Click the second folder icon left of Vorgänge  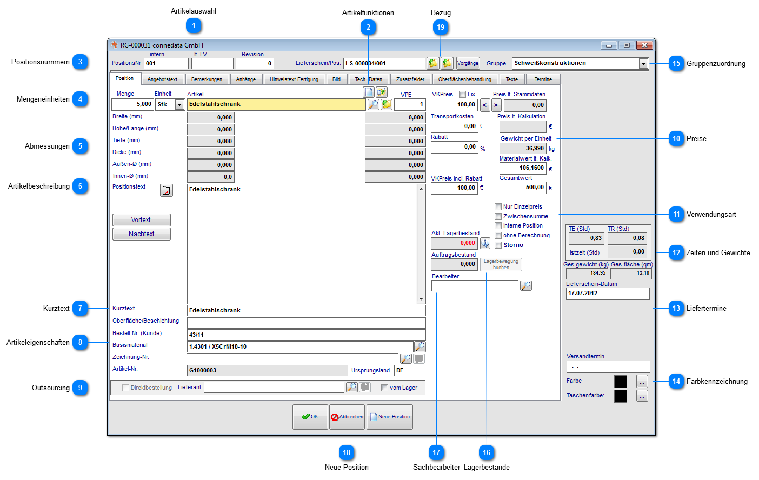coord(447,63)
